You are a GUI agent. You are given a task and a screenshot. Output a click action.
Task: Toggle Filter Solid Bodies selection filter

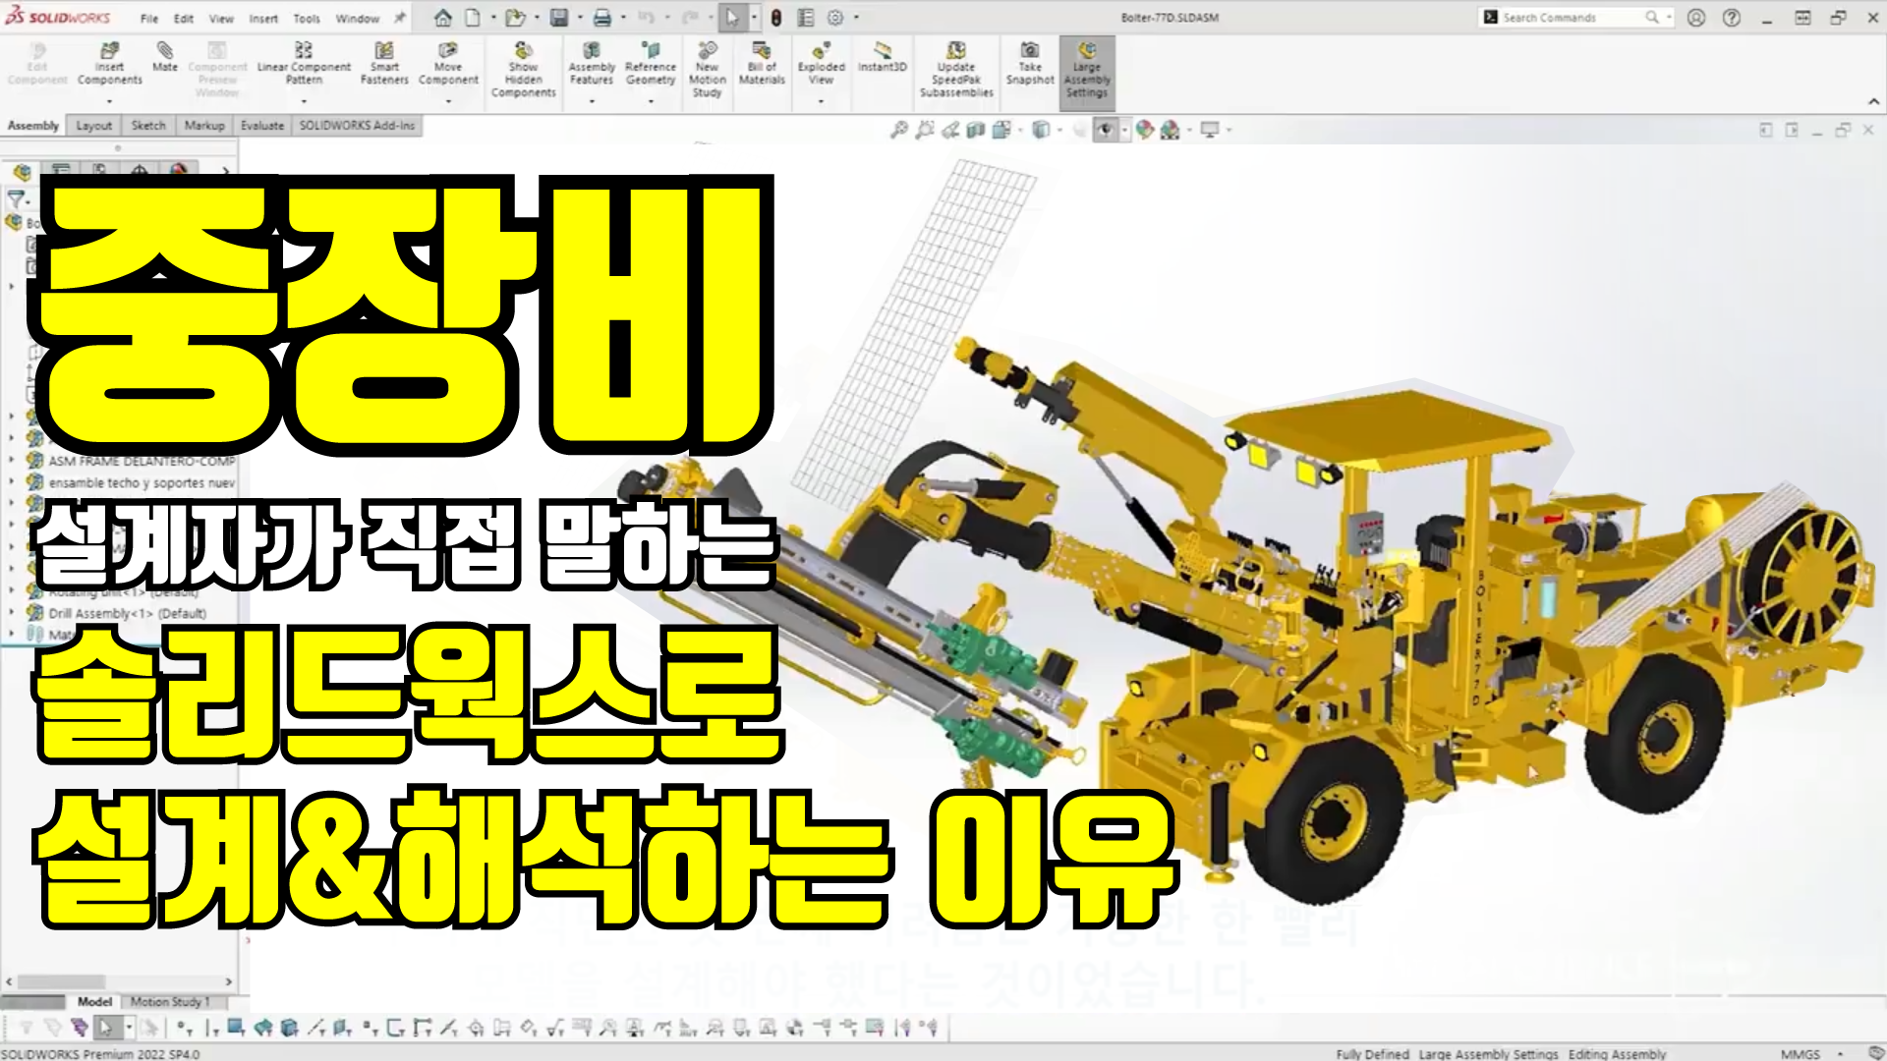[x=289, y=1029]
